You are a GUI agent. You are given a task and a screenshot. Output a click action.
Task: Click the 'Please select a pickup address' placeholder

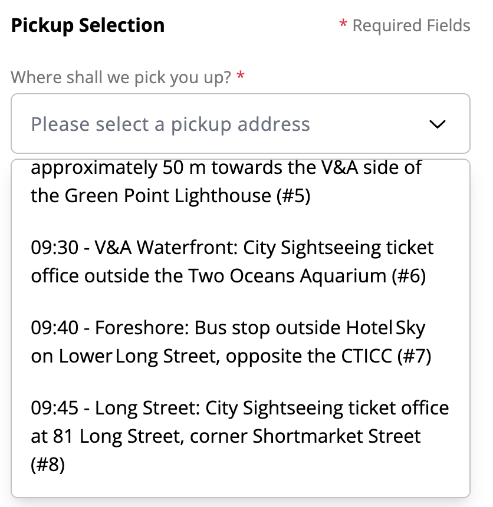coord(170,124)
